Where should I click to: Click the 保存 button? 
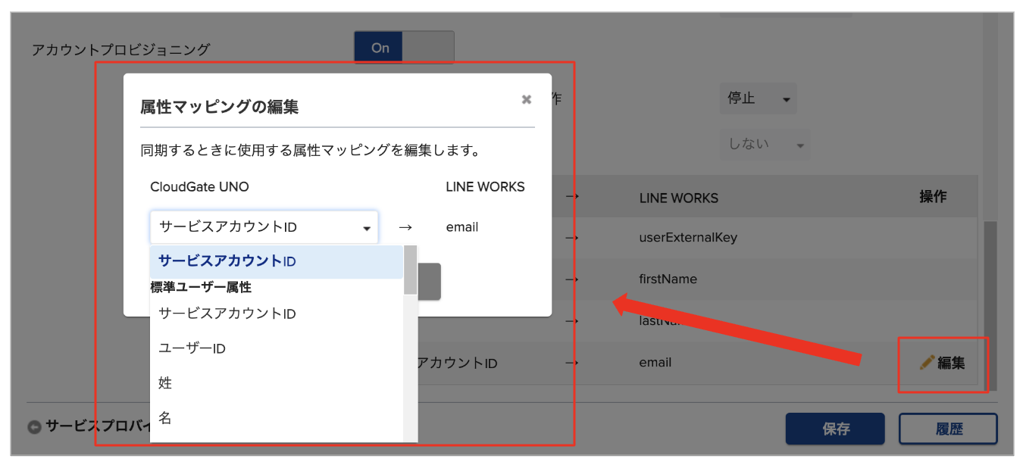tap(835, 429)
